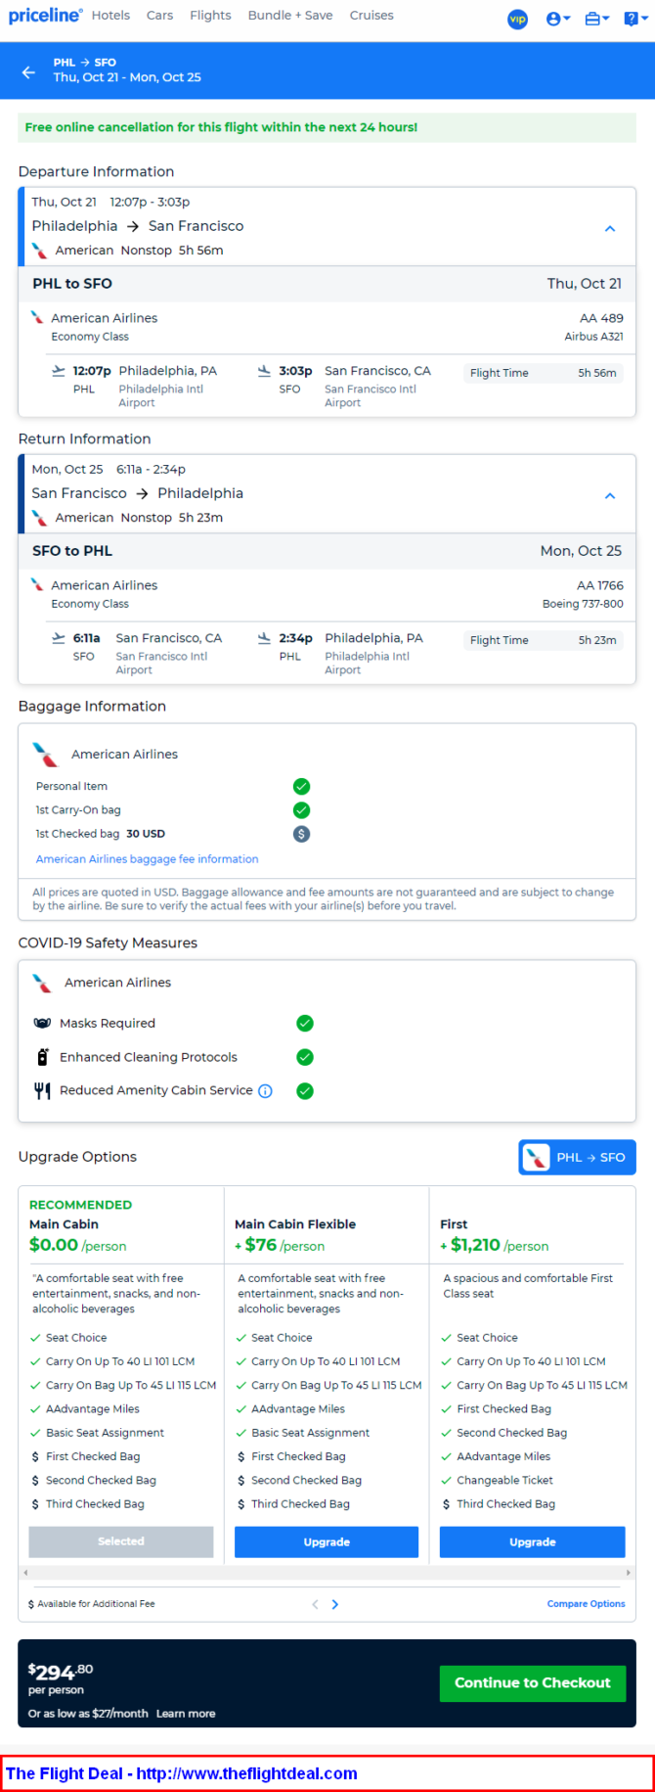Open the trips briefcase icon menu
The height and width of the screenshot is (1792, 655).
596,19
